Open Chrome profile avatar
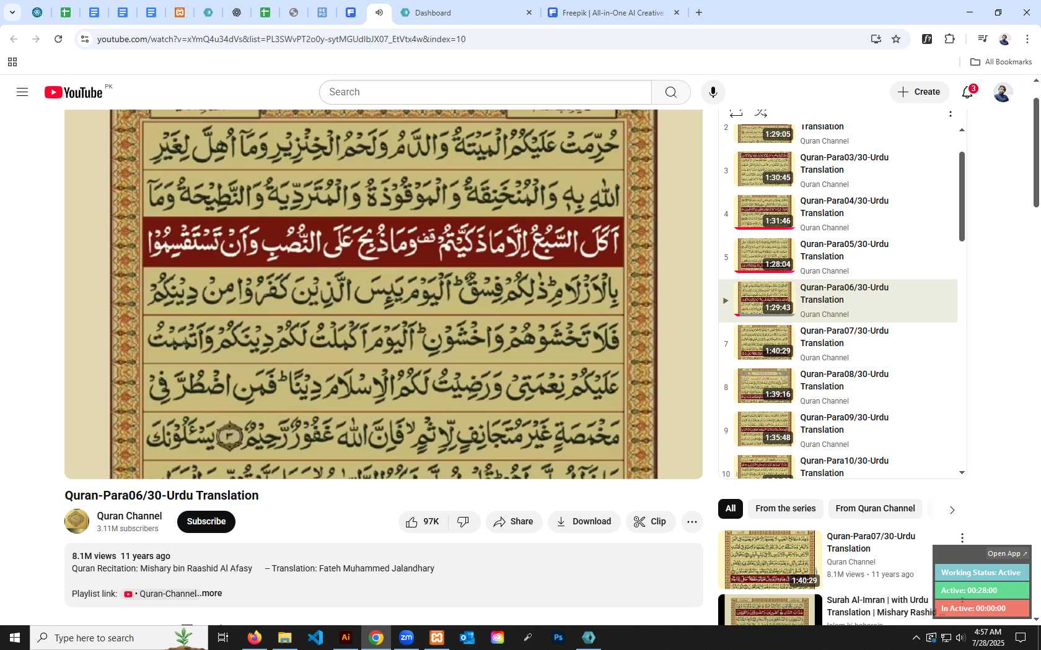Viewport: 1041px width, 650px height. (1004, 39)
